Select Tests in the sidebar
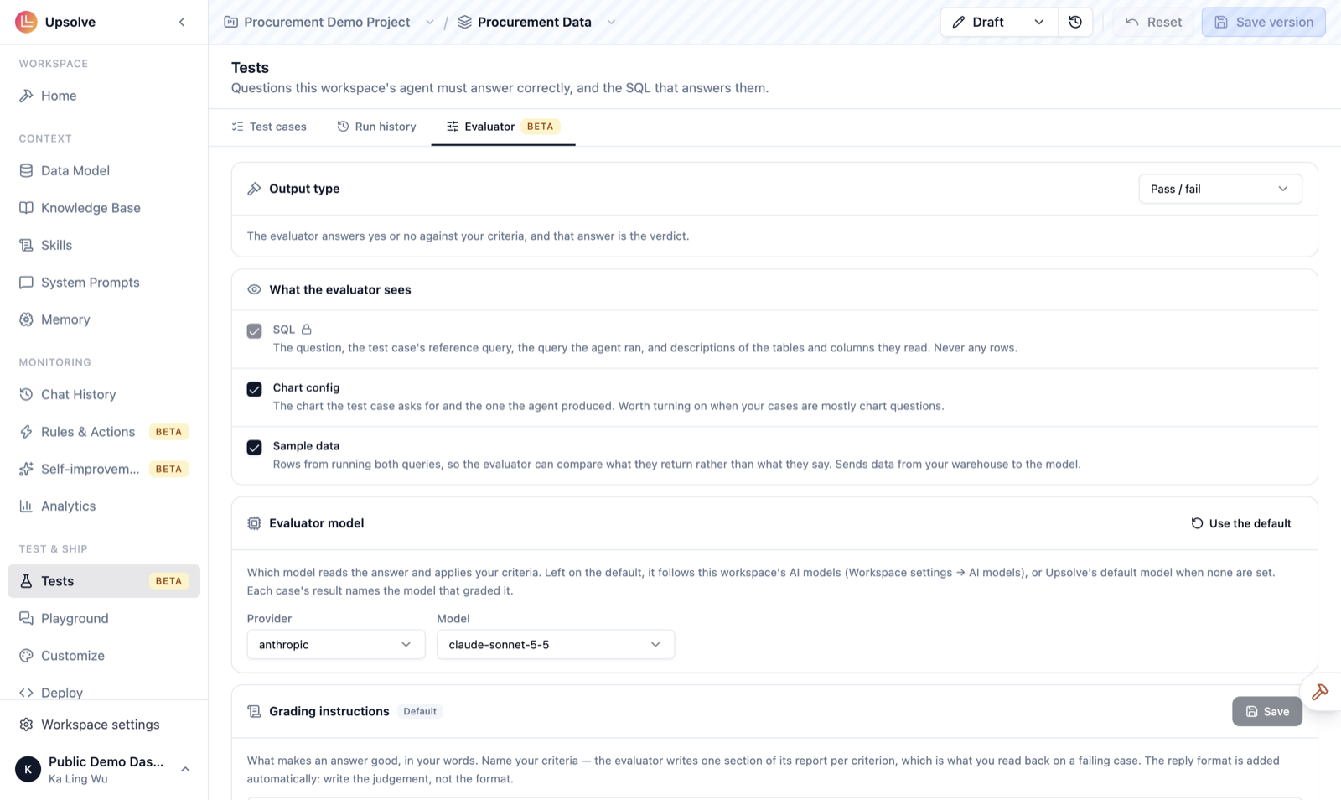This screenshot has width=1341, height=800. tap(104, 581)
